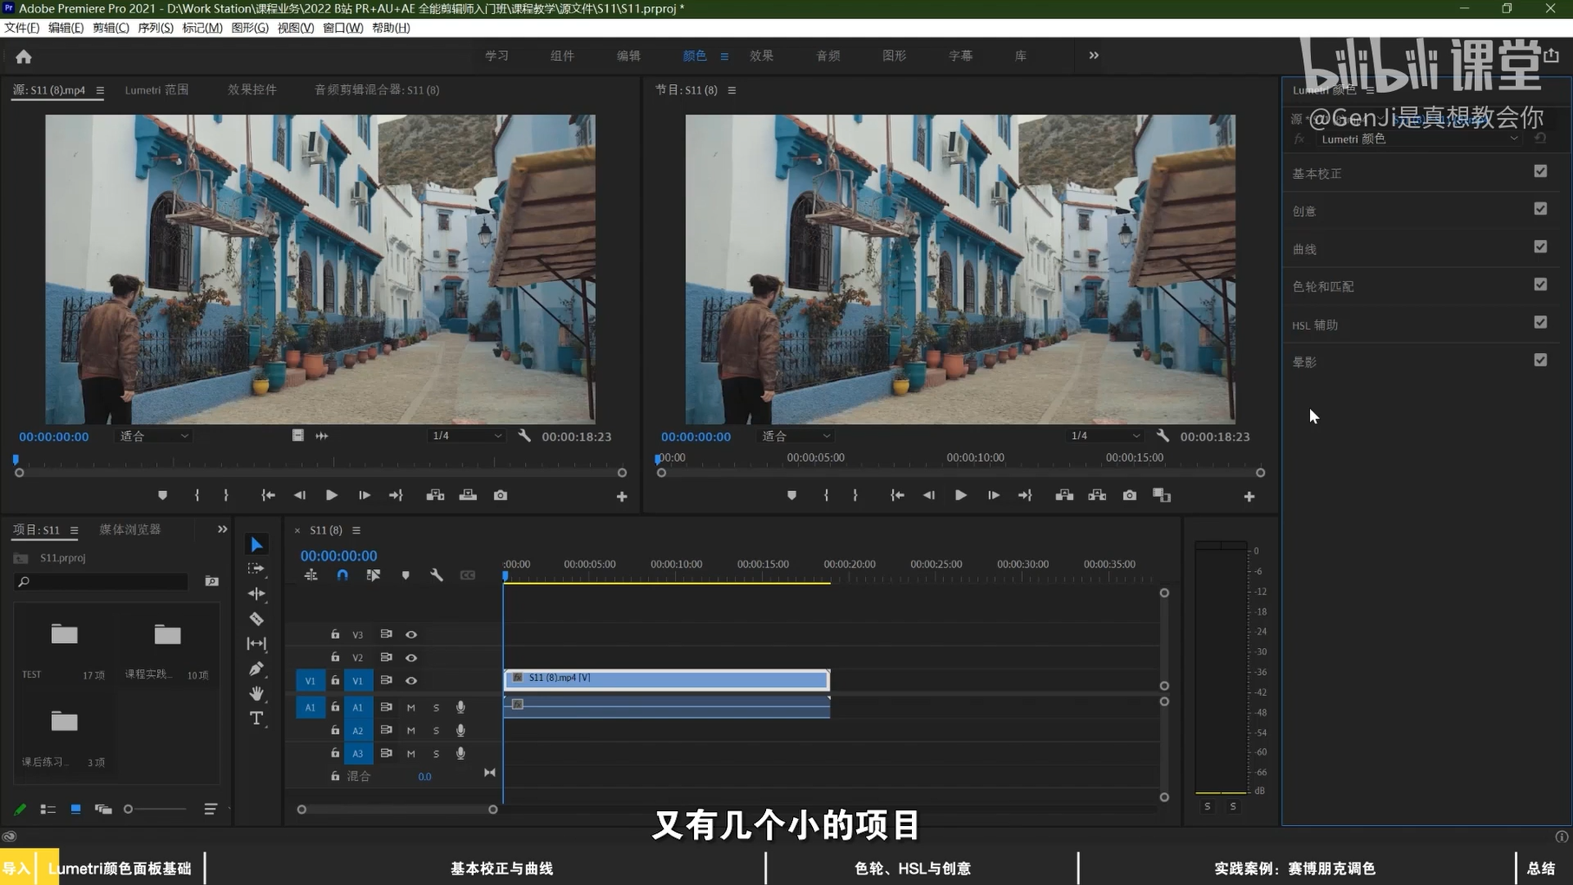Screen dimensions: 1573x885
Task: Hide track V1 with eye icon
Action: tap(411, 680)
